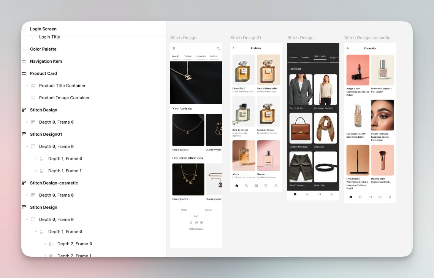Click the frame icon beside Navigation Item
Viewport: 434px width, 278px height.
coord(24,61)
